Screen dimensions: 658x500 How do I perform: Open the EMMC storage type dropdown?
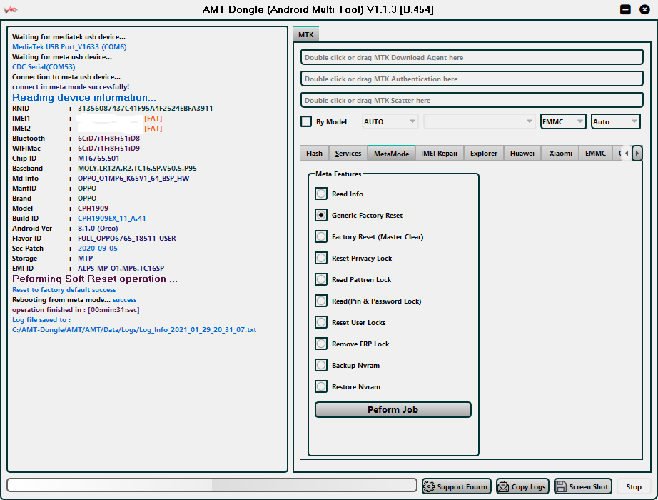click(563, 122)
